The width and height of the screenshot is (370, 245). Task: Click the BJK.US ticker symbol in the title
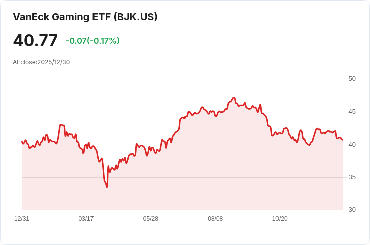135,17
